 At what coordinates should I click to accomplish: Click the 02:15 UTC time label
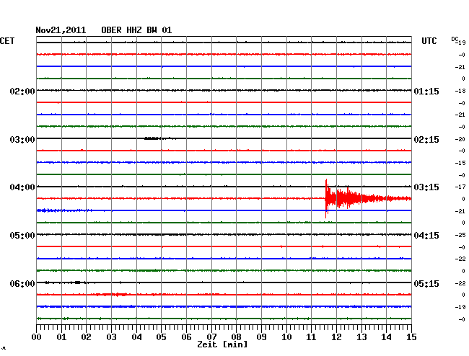click(x=426, y=140)
